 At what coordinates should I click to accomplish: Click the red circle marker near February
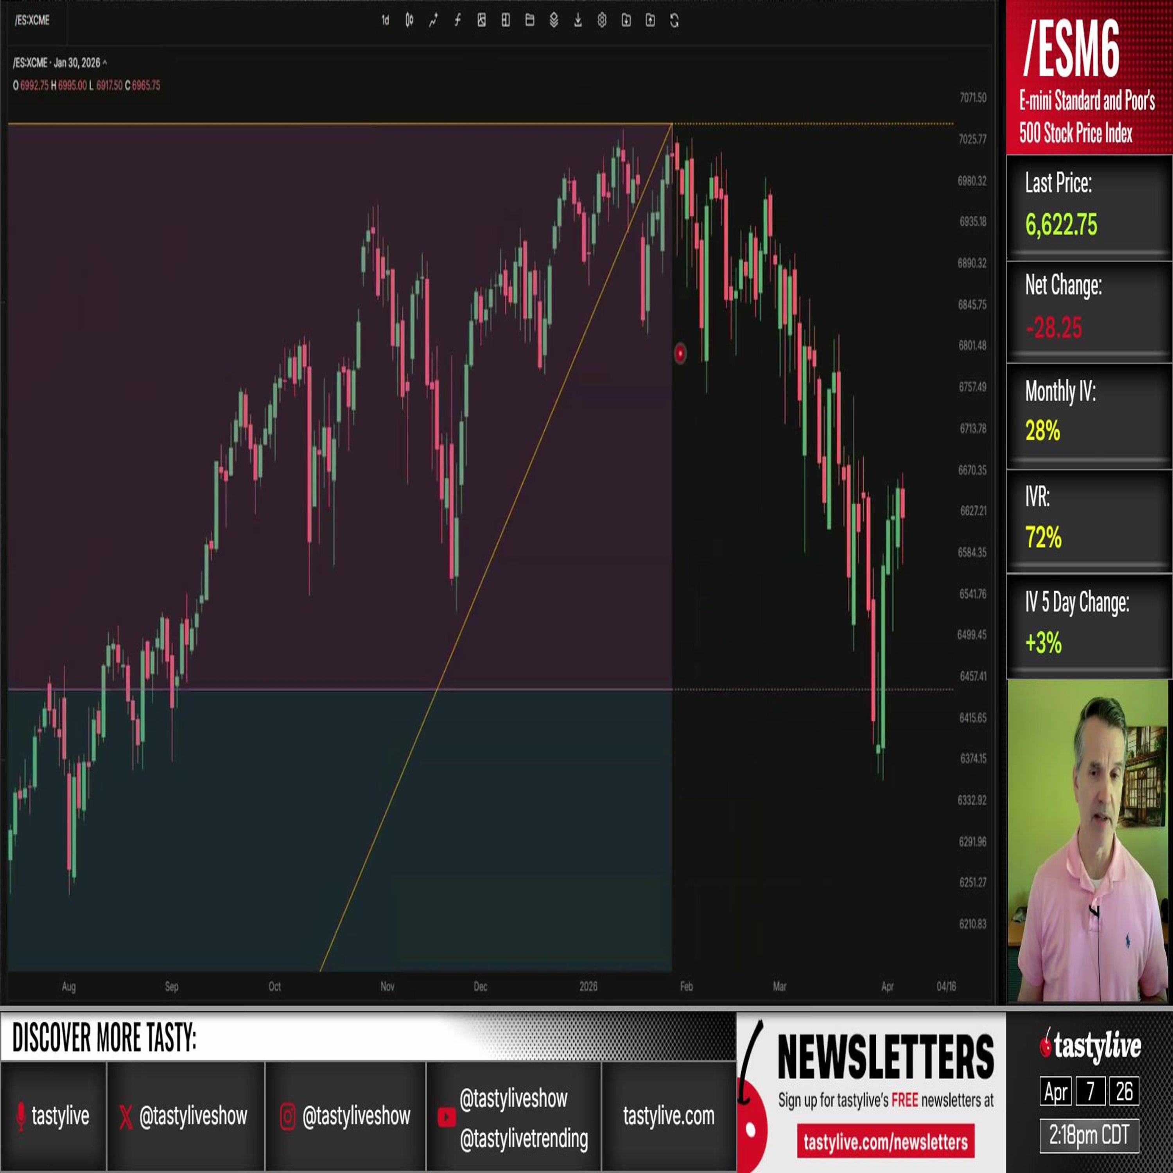680,353
